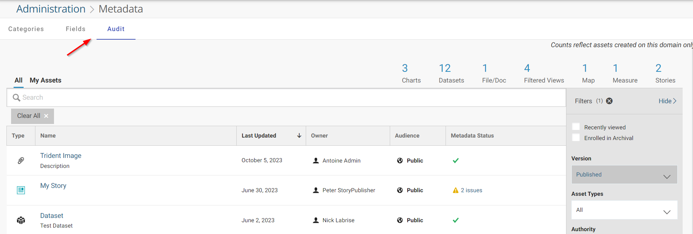Image resolution: width=693 pixels, height=234 pixels.
Task: Click the Test Dataset description text
Action: point(56,226)
